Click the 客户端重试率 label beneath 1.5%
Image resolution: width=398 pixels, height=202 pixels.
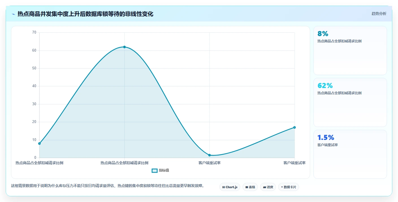(x=328, y=145)
